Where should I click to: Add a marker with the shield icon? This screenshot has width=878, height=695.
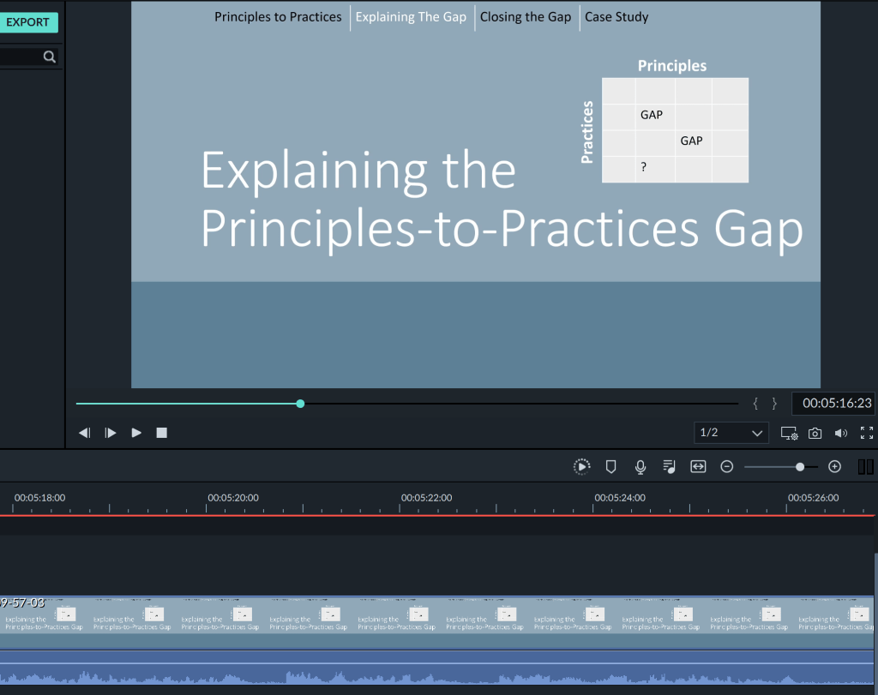[611, 466]
